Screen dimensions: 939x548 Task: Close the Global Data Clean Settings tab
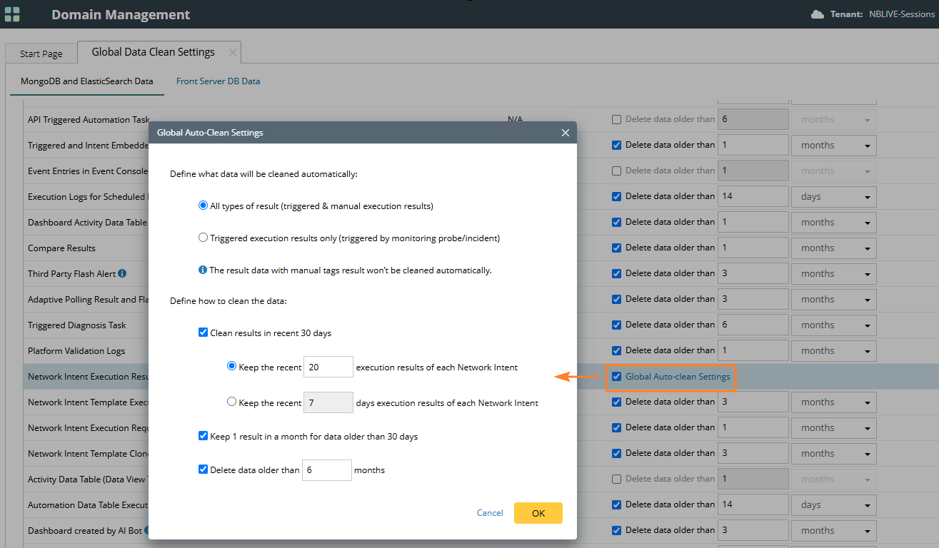pyautogui.click(x=232, y=53)
